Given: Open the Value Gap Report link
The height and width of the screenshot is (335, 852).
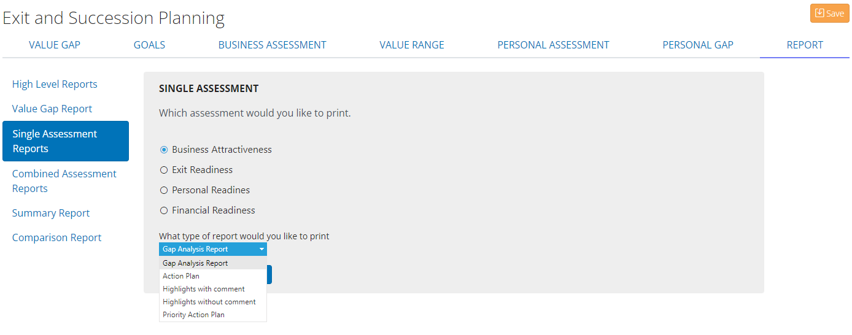Looking at the screenshot, I should tap(52, 109).
